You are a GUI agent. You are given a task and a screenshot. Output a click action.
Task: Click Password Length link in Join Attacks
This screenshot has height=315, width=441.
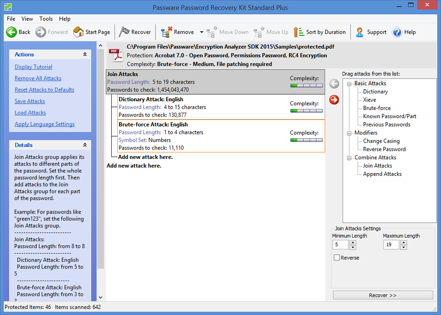pyautogui.click(x=128, y=82)
